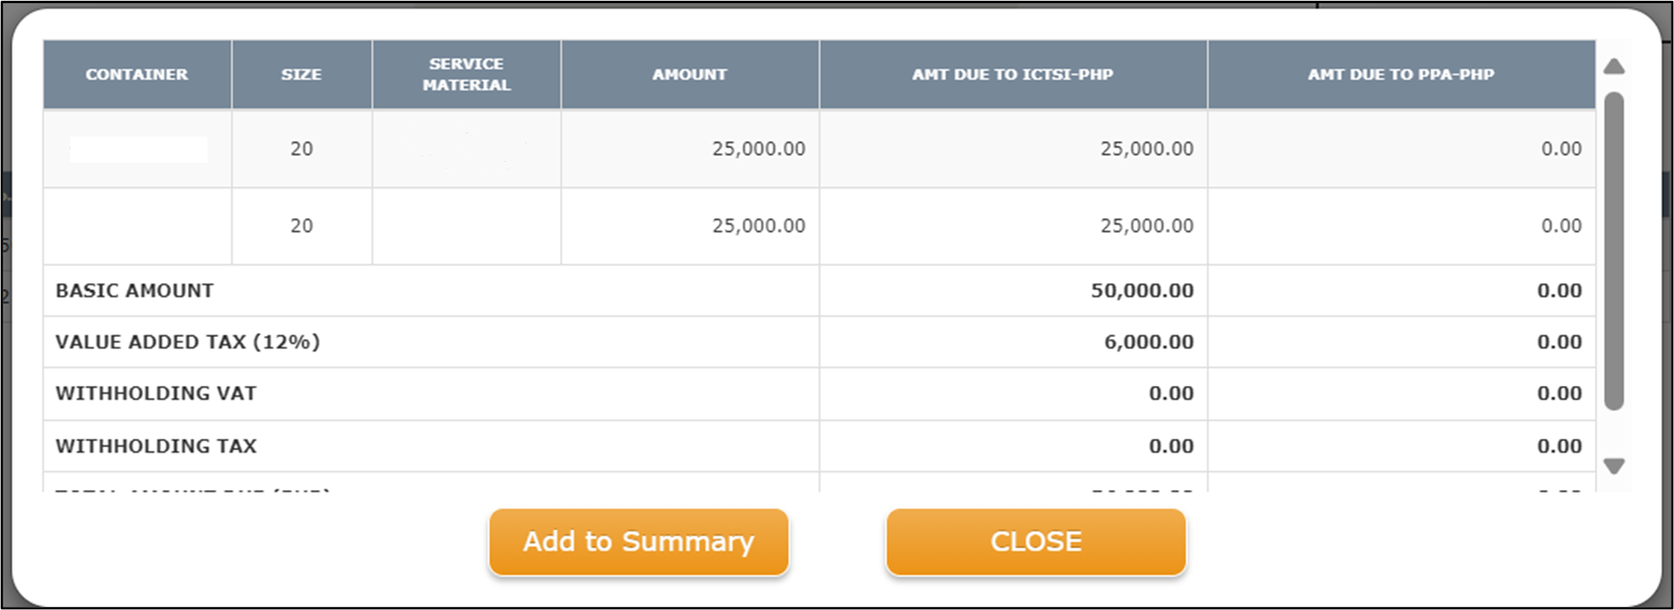Viewport: 1674px width, 610px height.
Task: Click the 6,000.00 VAT value
Action: [1149, 342]
